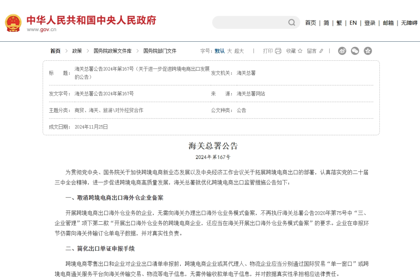
Task: Set font size to 超大
Action: point(239,51)
